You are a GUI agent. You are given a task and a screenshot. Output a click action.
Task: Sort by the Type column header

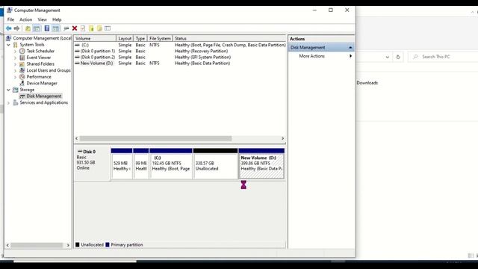[140, 38]
